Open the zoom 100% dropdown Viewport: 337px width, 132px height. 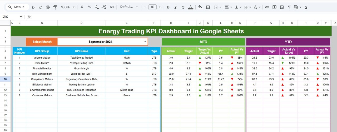point(68,7)
